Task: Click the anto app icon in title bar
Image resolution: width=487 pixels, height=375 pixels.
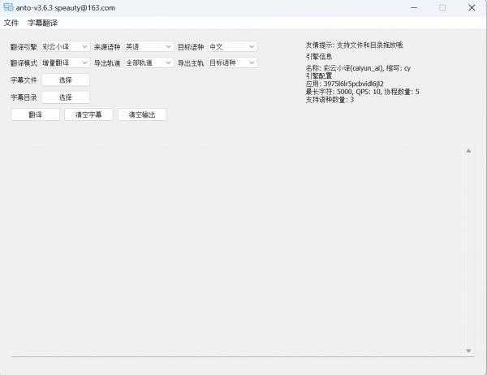Action: pos(8,7)
